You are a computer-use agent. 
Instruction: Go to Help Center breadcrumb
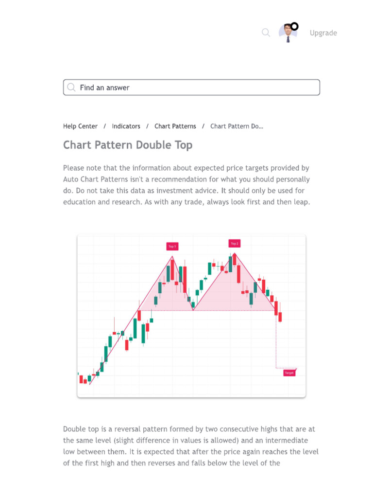tap(80, 126)
